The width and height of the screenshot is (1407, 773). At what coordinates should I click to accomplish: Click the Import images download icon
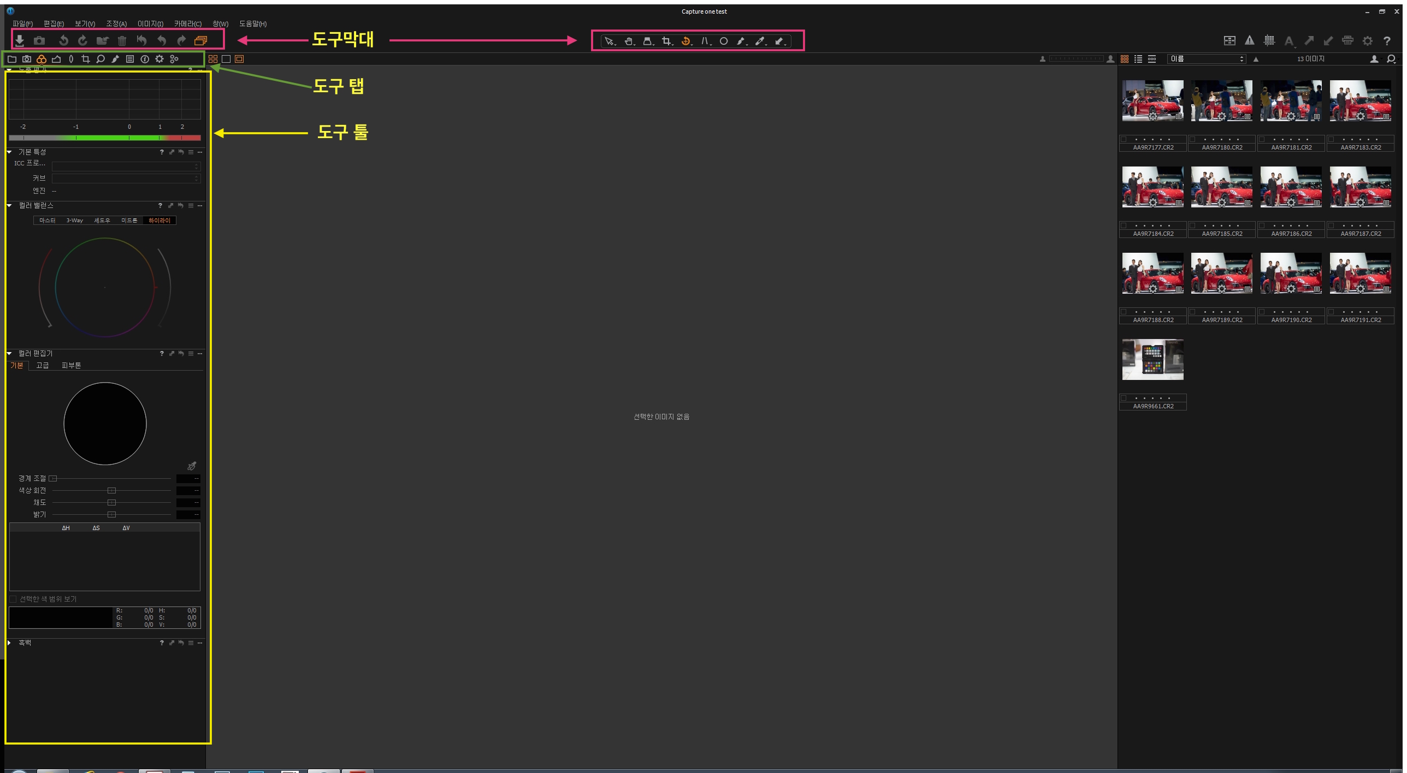point(20,40)
